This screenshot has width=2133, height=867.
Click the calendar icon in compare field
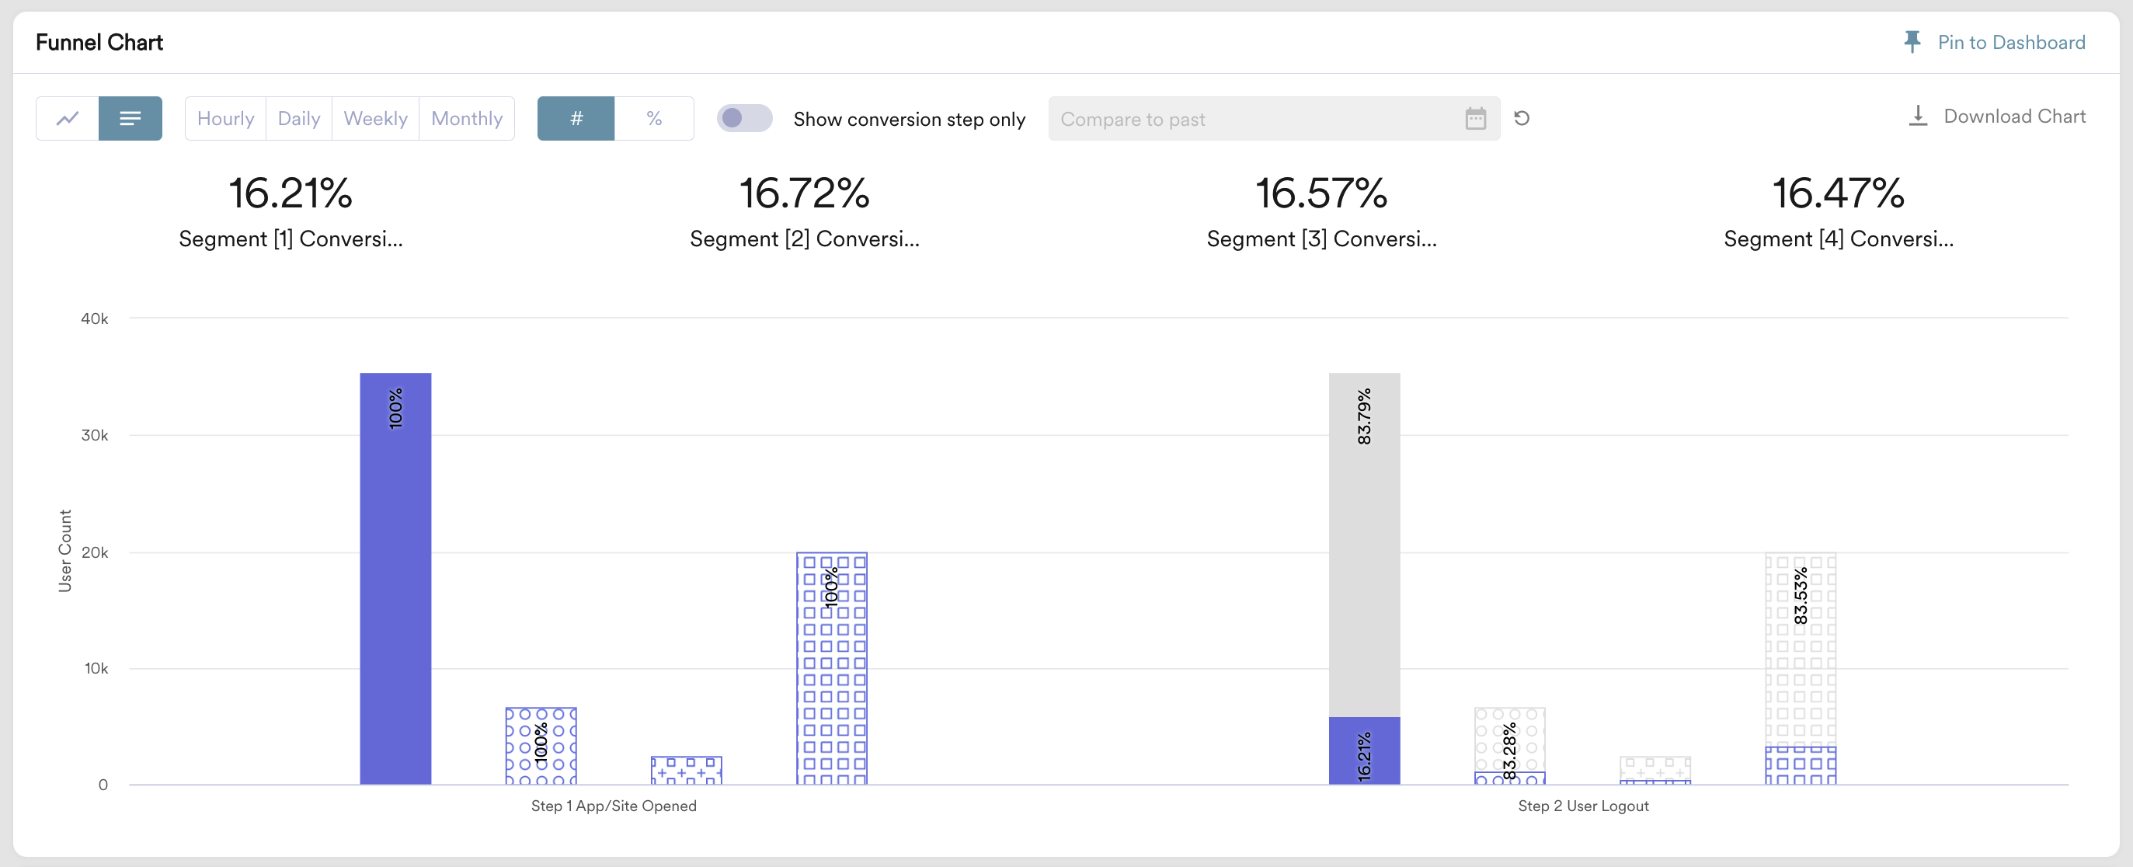[1475, 118]
